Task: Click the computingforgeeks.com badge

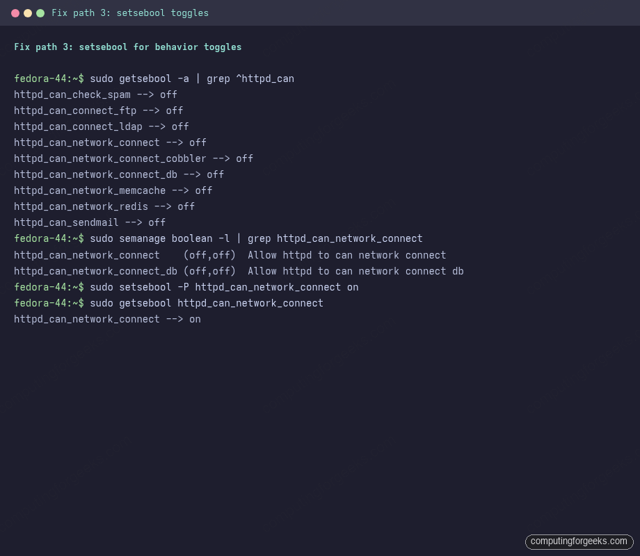Action: coord(579,541)
